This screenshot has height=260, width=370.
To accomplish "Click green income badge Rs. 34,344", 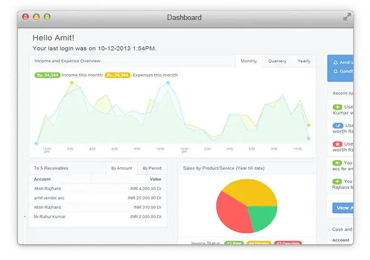I will (x=48, y=75).
